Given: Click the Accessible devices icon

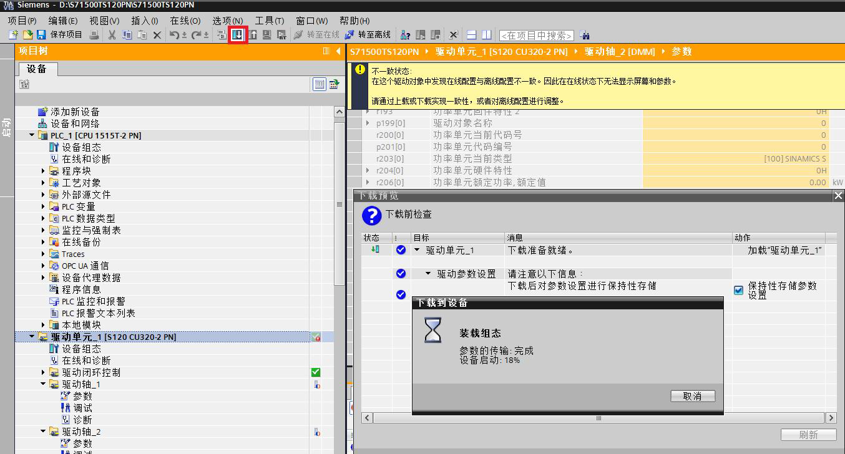Looking at the screenshot, I should pos(405,35).
